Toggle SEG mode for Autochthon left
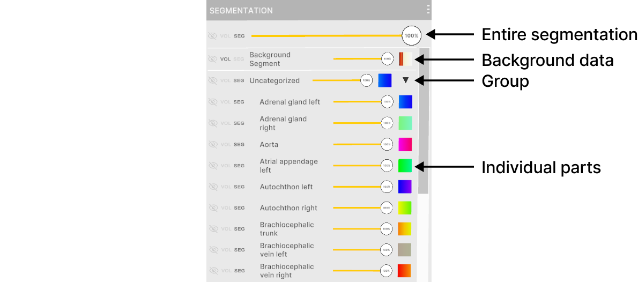The height and width of the screenshot is (282, 638). click(x=239, y=187)
